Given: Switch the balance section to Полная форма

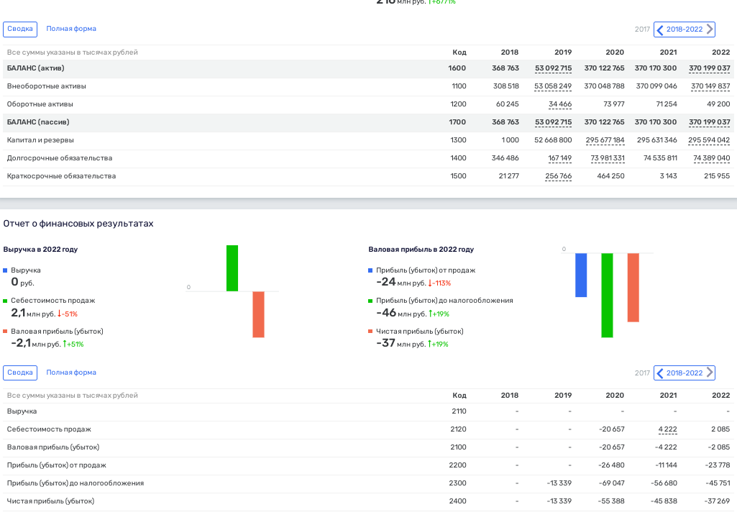Looking at the screenshot, I should (71, 29).
